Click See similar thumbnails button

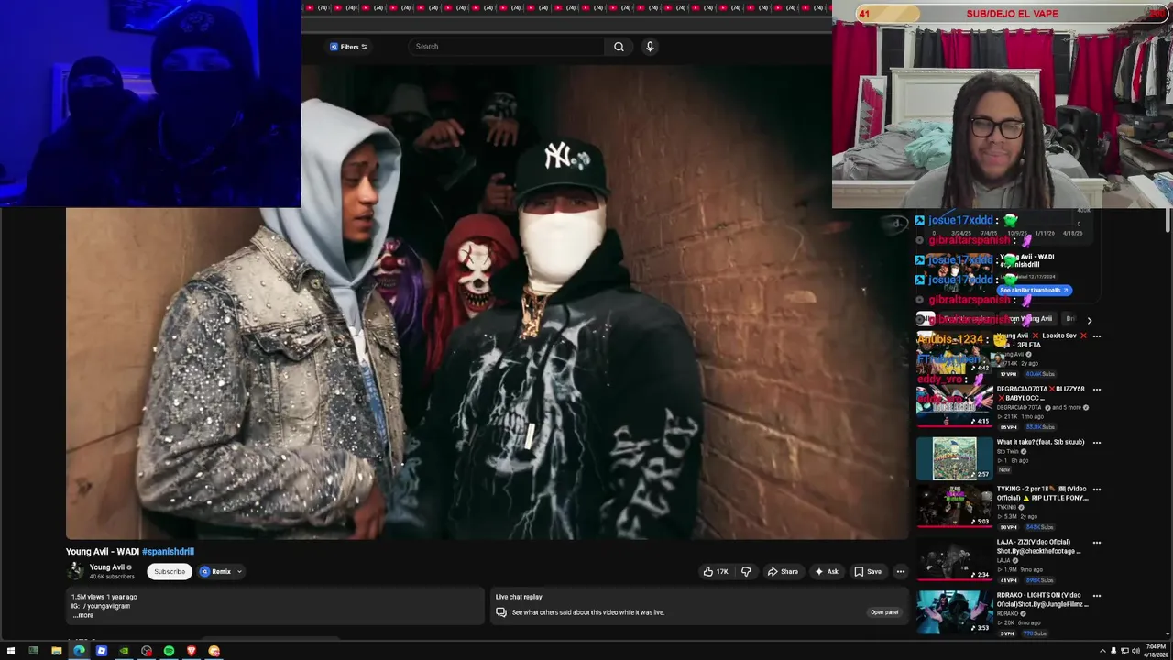pyautogui.click(x=1034, y=290)
